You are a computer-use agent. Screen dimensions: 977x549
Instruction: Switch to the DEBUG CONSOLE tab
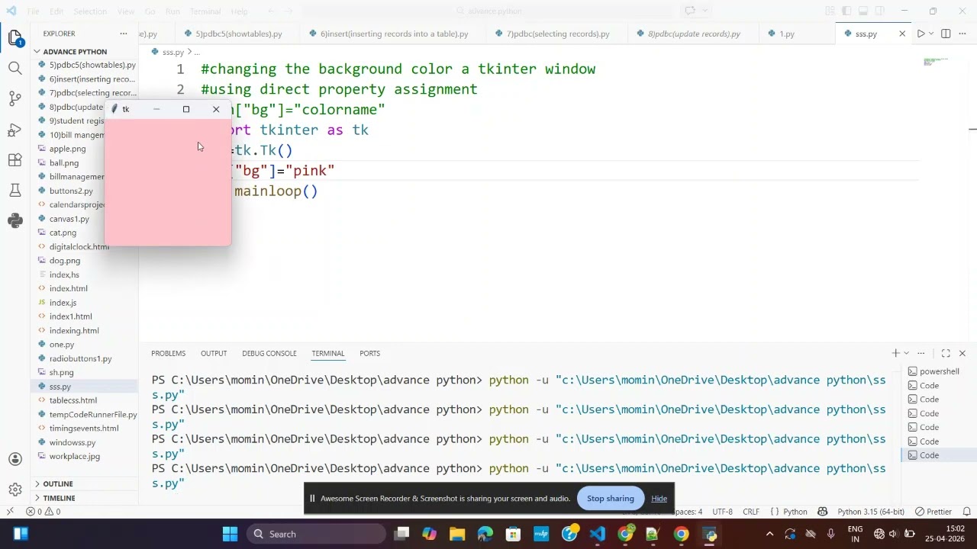269,353
